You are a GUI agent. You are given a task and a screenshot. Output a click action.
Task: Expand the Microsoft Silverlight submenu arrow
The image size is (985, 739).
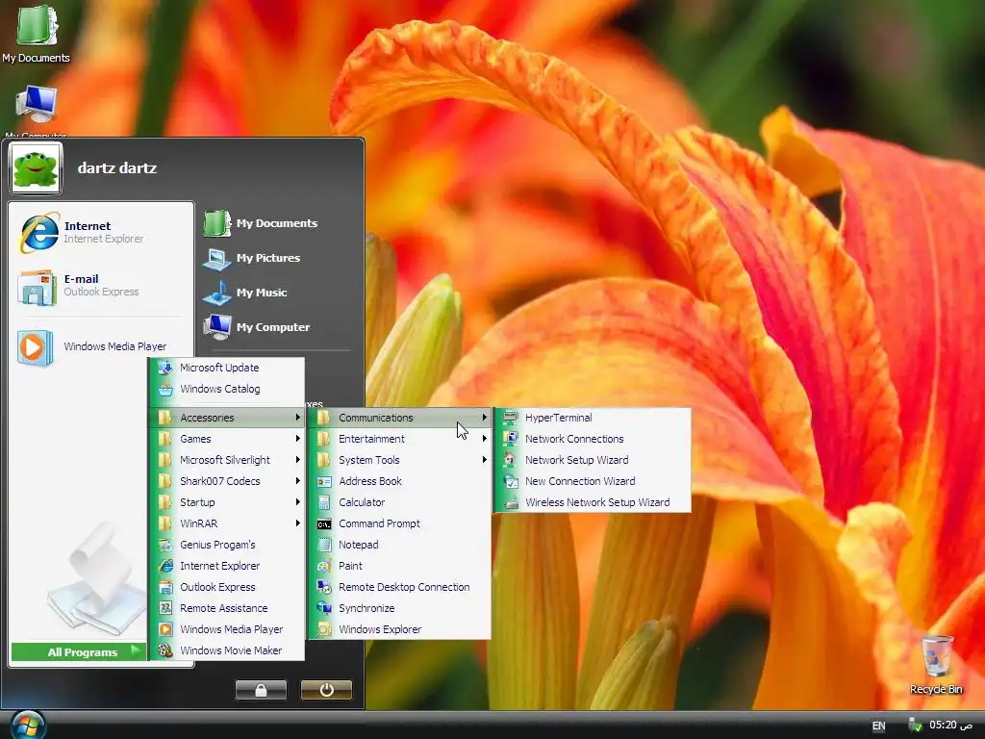pyautogui.click(x=298, y=460)
